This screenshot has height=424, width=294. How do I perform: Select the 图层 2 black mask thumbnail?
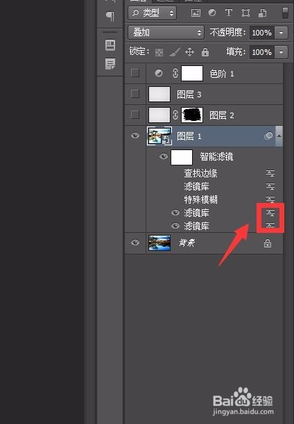192,115
